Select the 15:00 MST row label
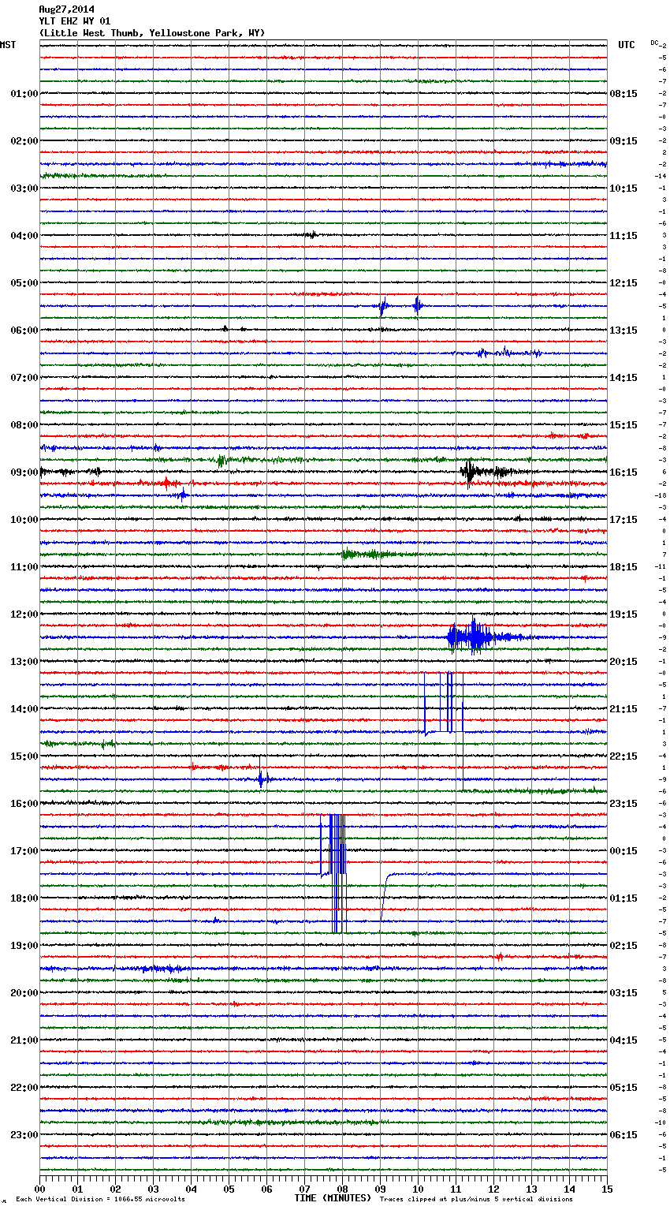670x1210 pixels. (x=24, y=756)
